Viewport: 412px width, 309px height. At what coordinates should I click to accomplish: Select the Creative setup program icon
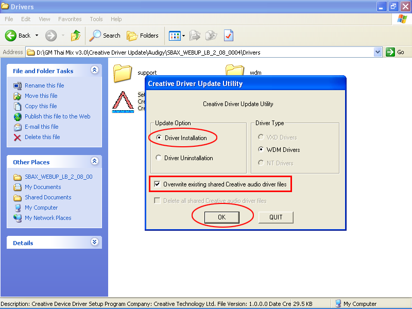pyautogui.click(x=123, y=102)
